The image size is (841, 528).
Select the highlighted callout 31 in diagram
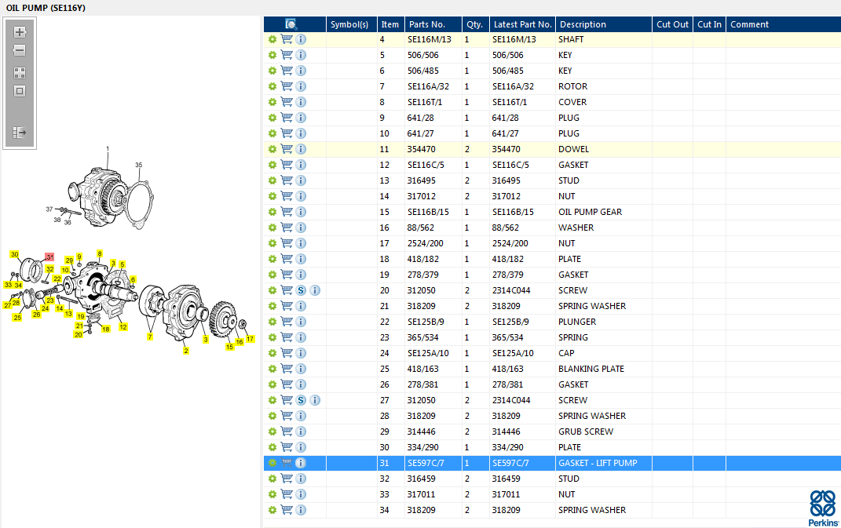tap(49, 257)
